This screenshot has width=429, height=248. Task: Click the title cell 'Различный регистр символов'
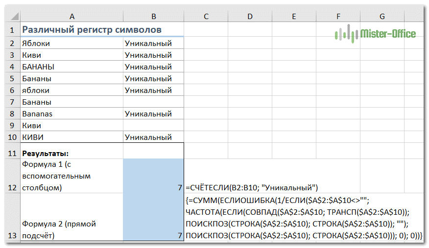pos(92,30)
